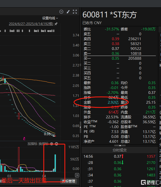
Task: Click the small arrow on panel divider
Action: click(81, 127)
